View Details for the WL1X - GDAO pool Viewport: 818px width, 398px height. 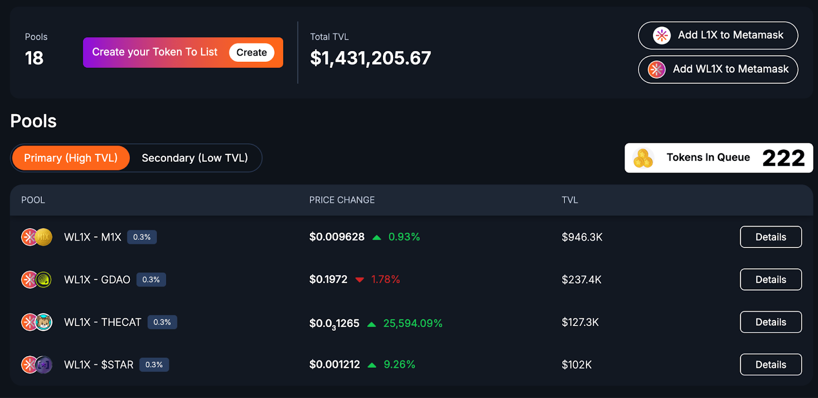coord(770,280)
